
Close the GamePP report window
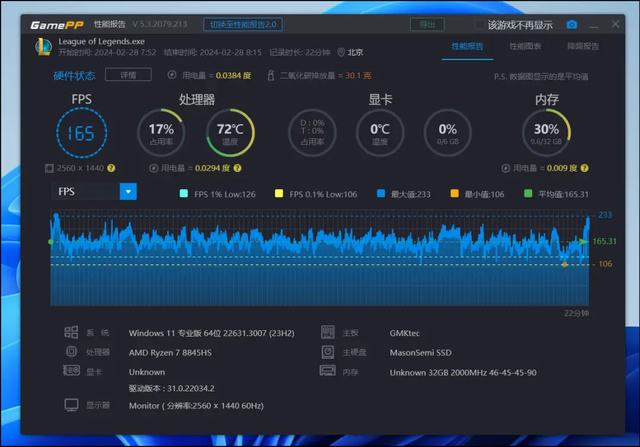(616, 24)
